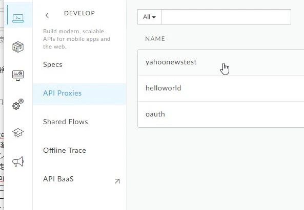The width and height of the screenshot is (304, 210).
Task: Open the yahoonewstest proxy
Action: pyautogui.click(x=221, y=62)
